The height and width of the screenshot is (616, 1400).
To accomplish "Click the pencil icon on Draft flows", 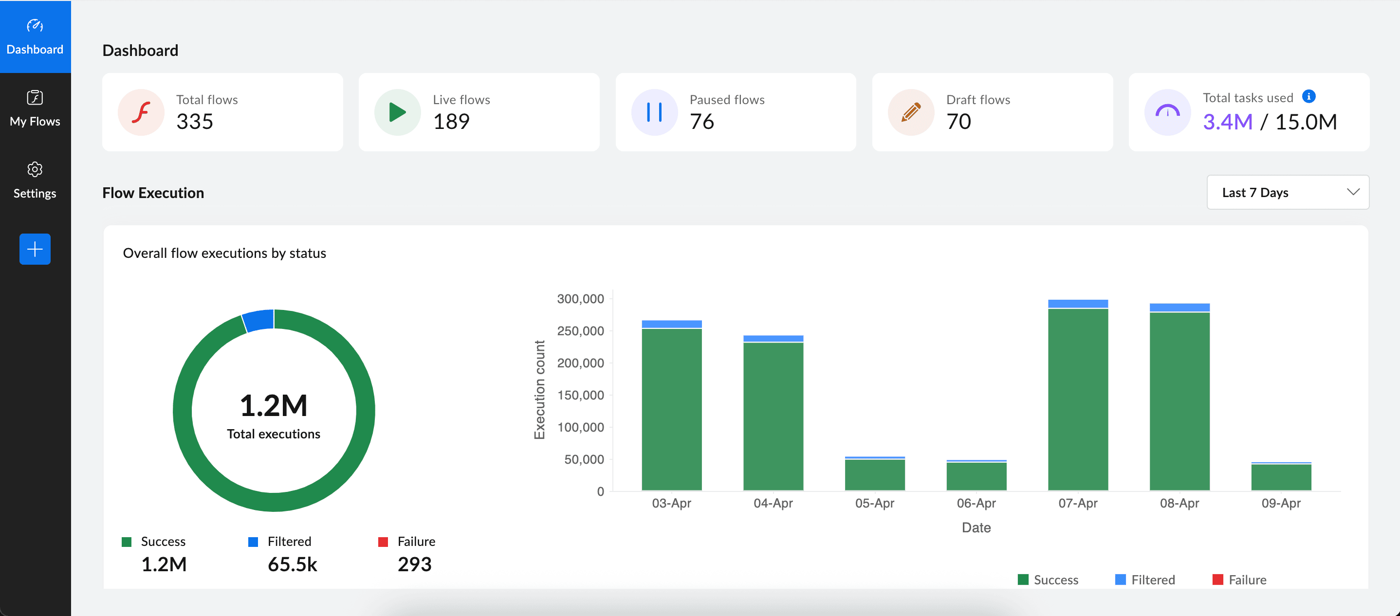I will [x=911, y=112].
